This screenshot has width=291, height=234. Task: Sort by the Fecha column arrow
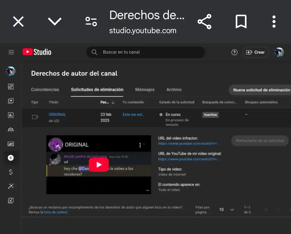113,102
